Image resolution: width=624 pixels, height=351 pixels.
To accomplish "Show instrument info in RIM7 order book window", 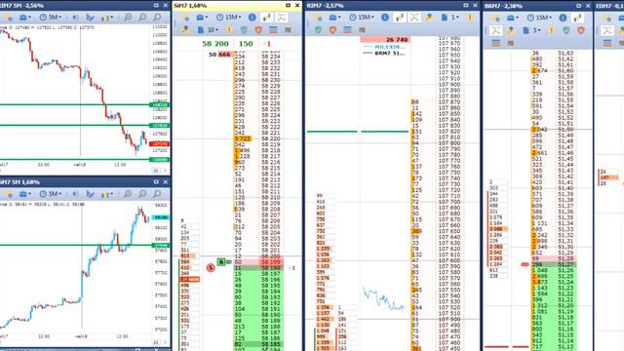I will [x=385, y=18].
